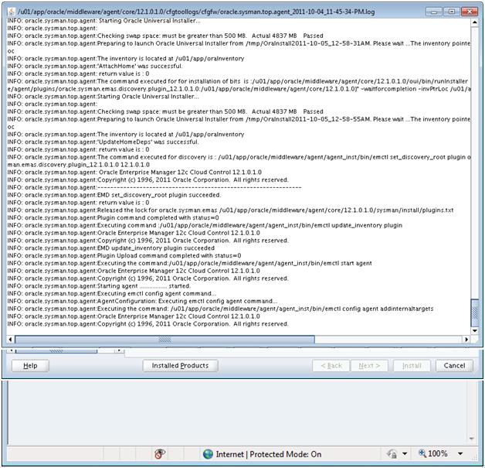
Task: Select the line containing "OraInstall2011-10-05_12-58-31AM"
Action: (239, 43)
